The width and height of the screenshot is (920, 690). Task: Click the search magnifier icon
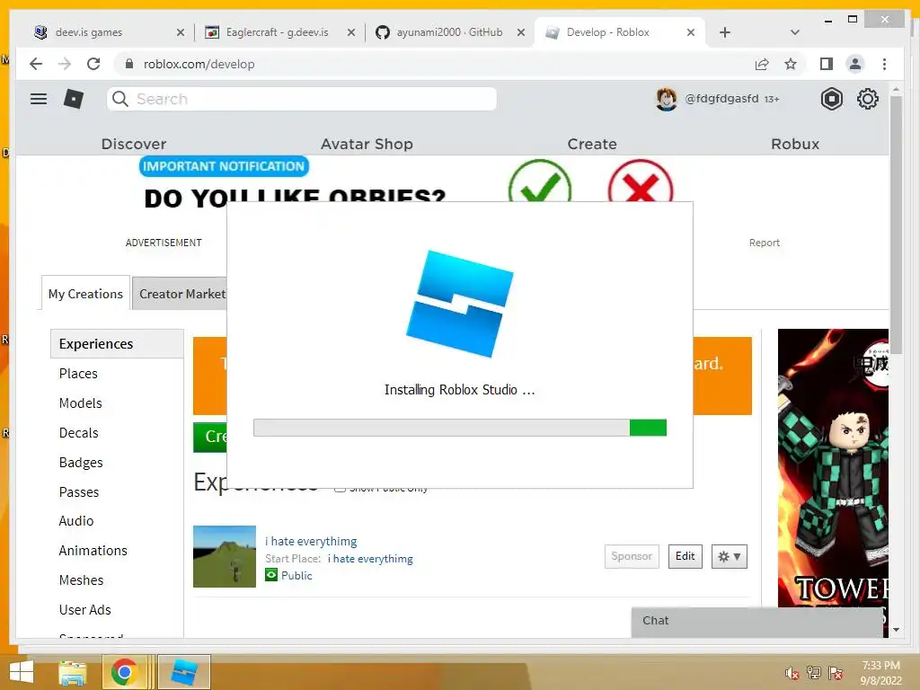[x=120, y=99]
